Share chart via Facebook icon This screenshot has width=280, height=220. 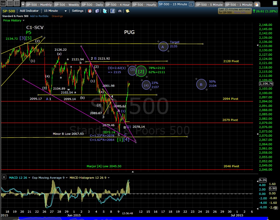(x=113, y=11)
